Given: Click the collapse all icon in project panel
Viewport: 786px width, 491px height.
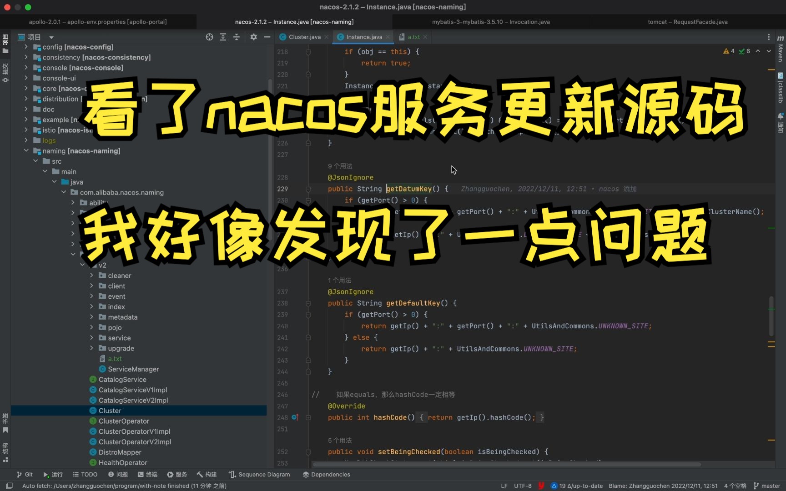Looking at the screenshot, I should (x=237, y=37).
